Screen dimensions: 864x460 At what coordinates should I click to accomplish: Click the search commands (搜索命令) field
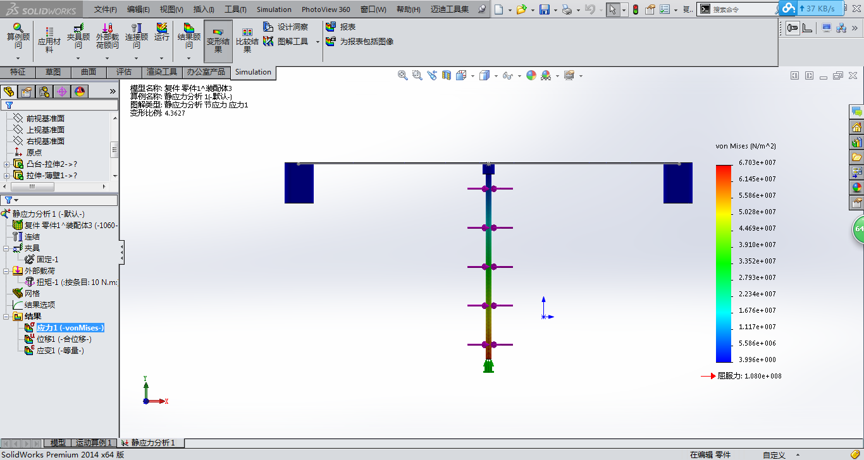tap(737, 9)
